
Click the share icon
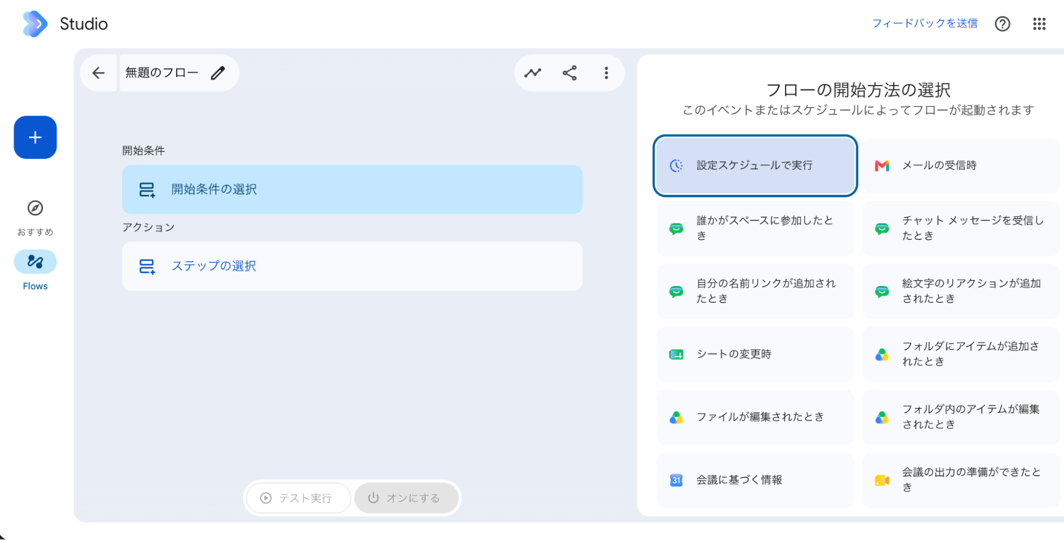coord(570,73)
